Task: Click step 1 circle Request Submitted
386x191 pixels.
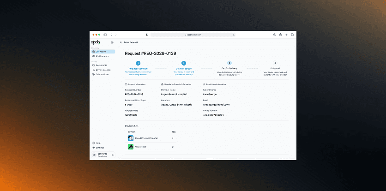Action: point(138,63)
